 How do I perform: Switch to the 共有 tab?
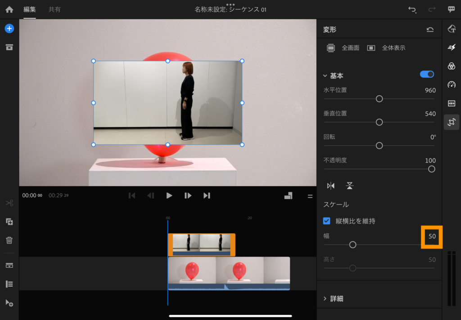pos(54,9)
